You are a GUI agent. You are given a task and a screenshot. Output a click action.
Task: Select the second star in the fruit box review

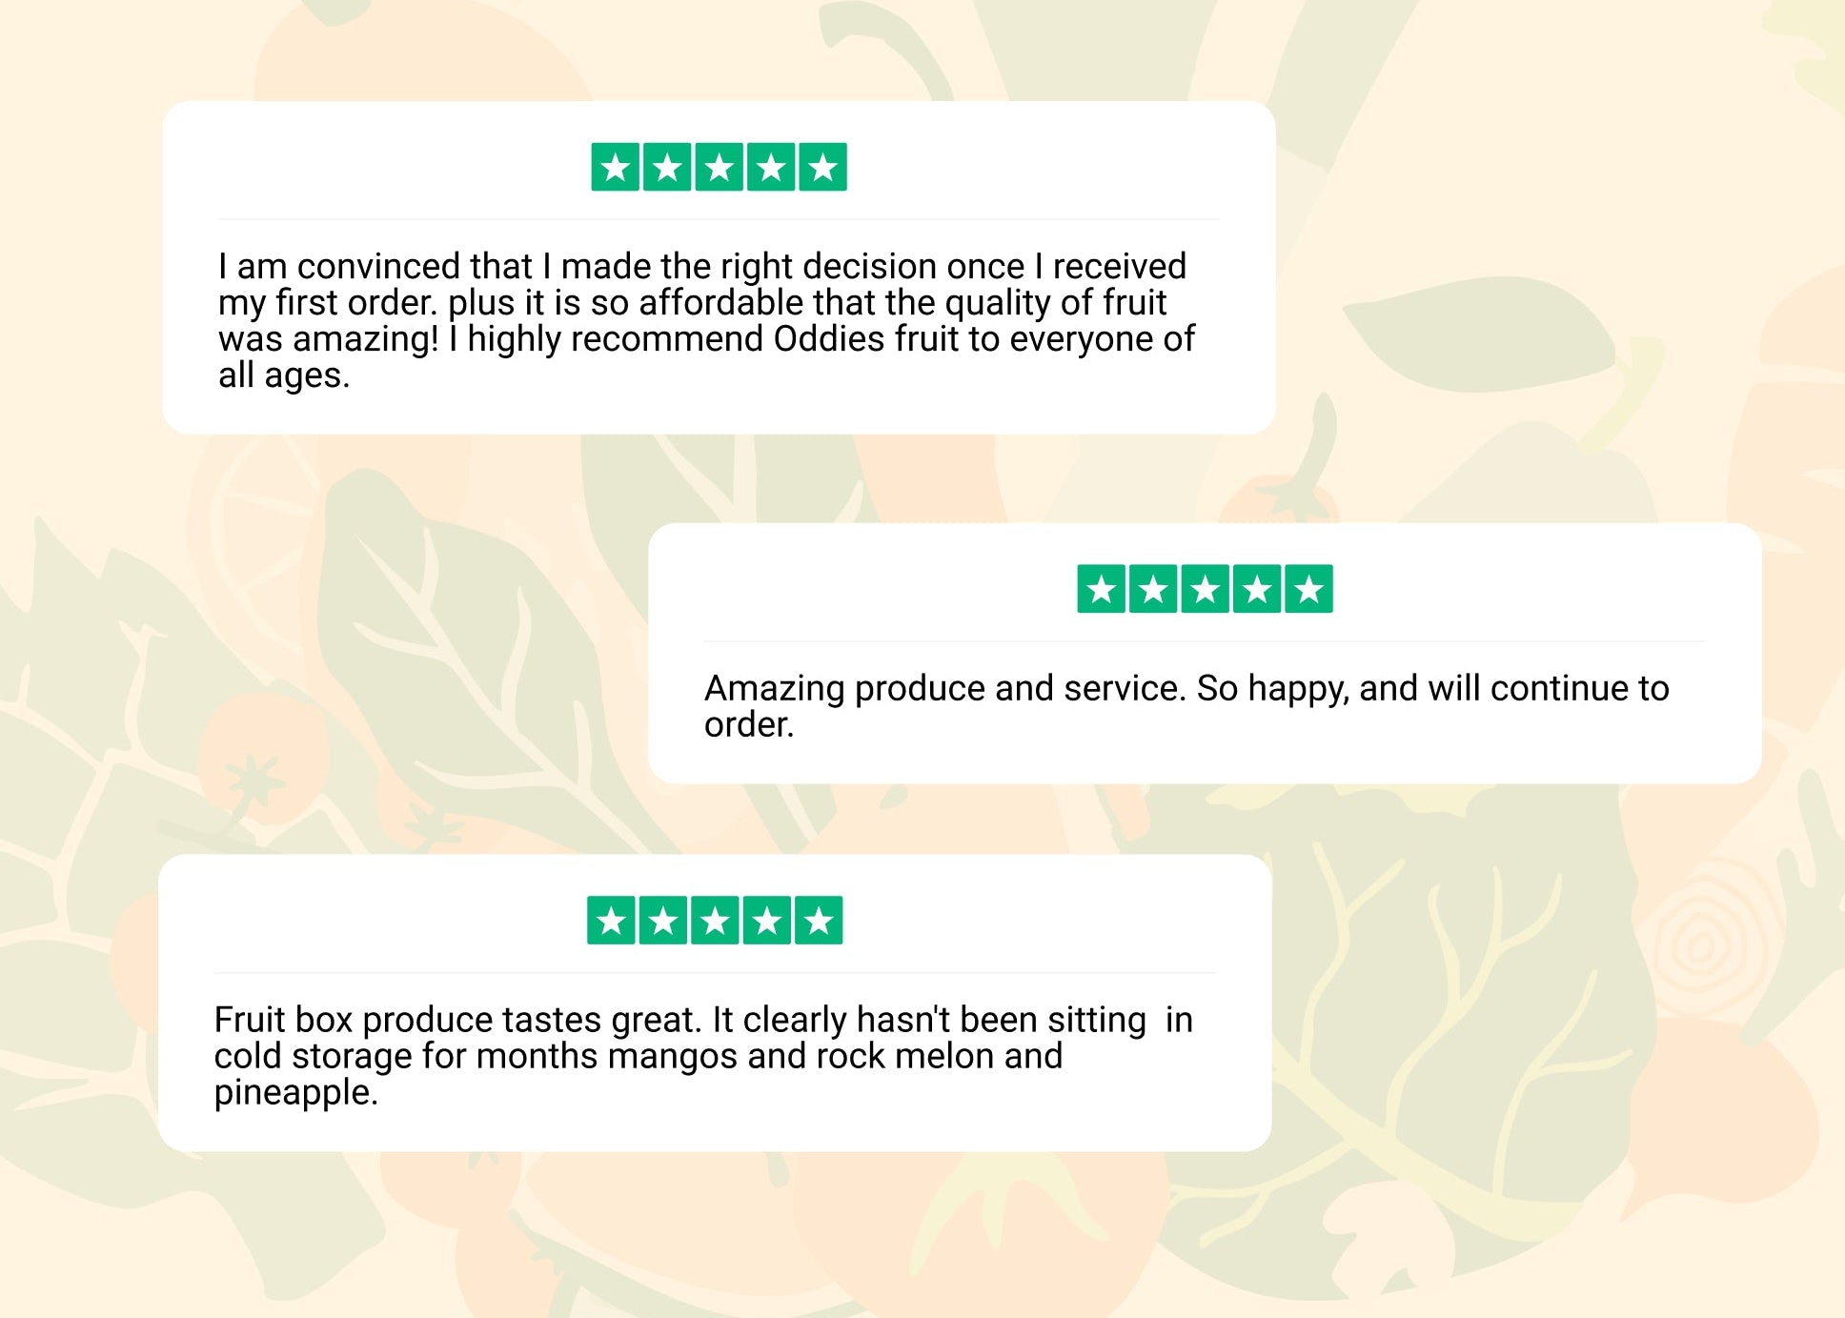pyautogui.click(x=663, y=921)
